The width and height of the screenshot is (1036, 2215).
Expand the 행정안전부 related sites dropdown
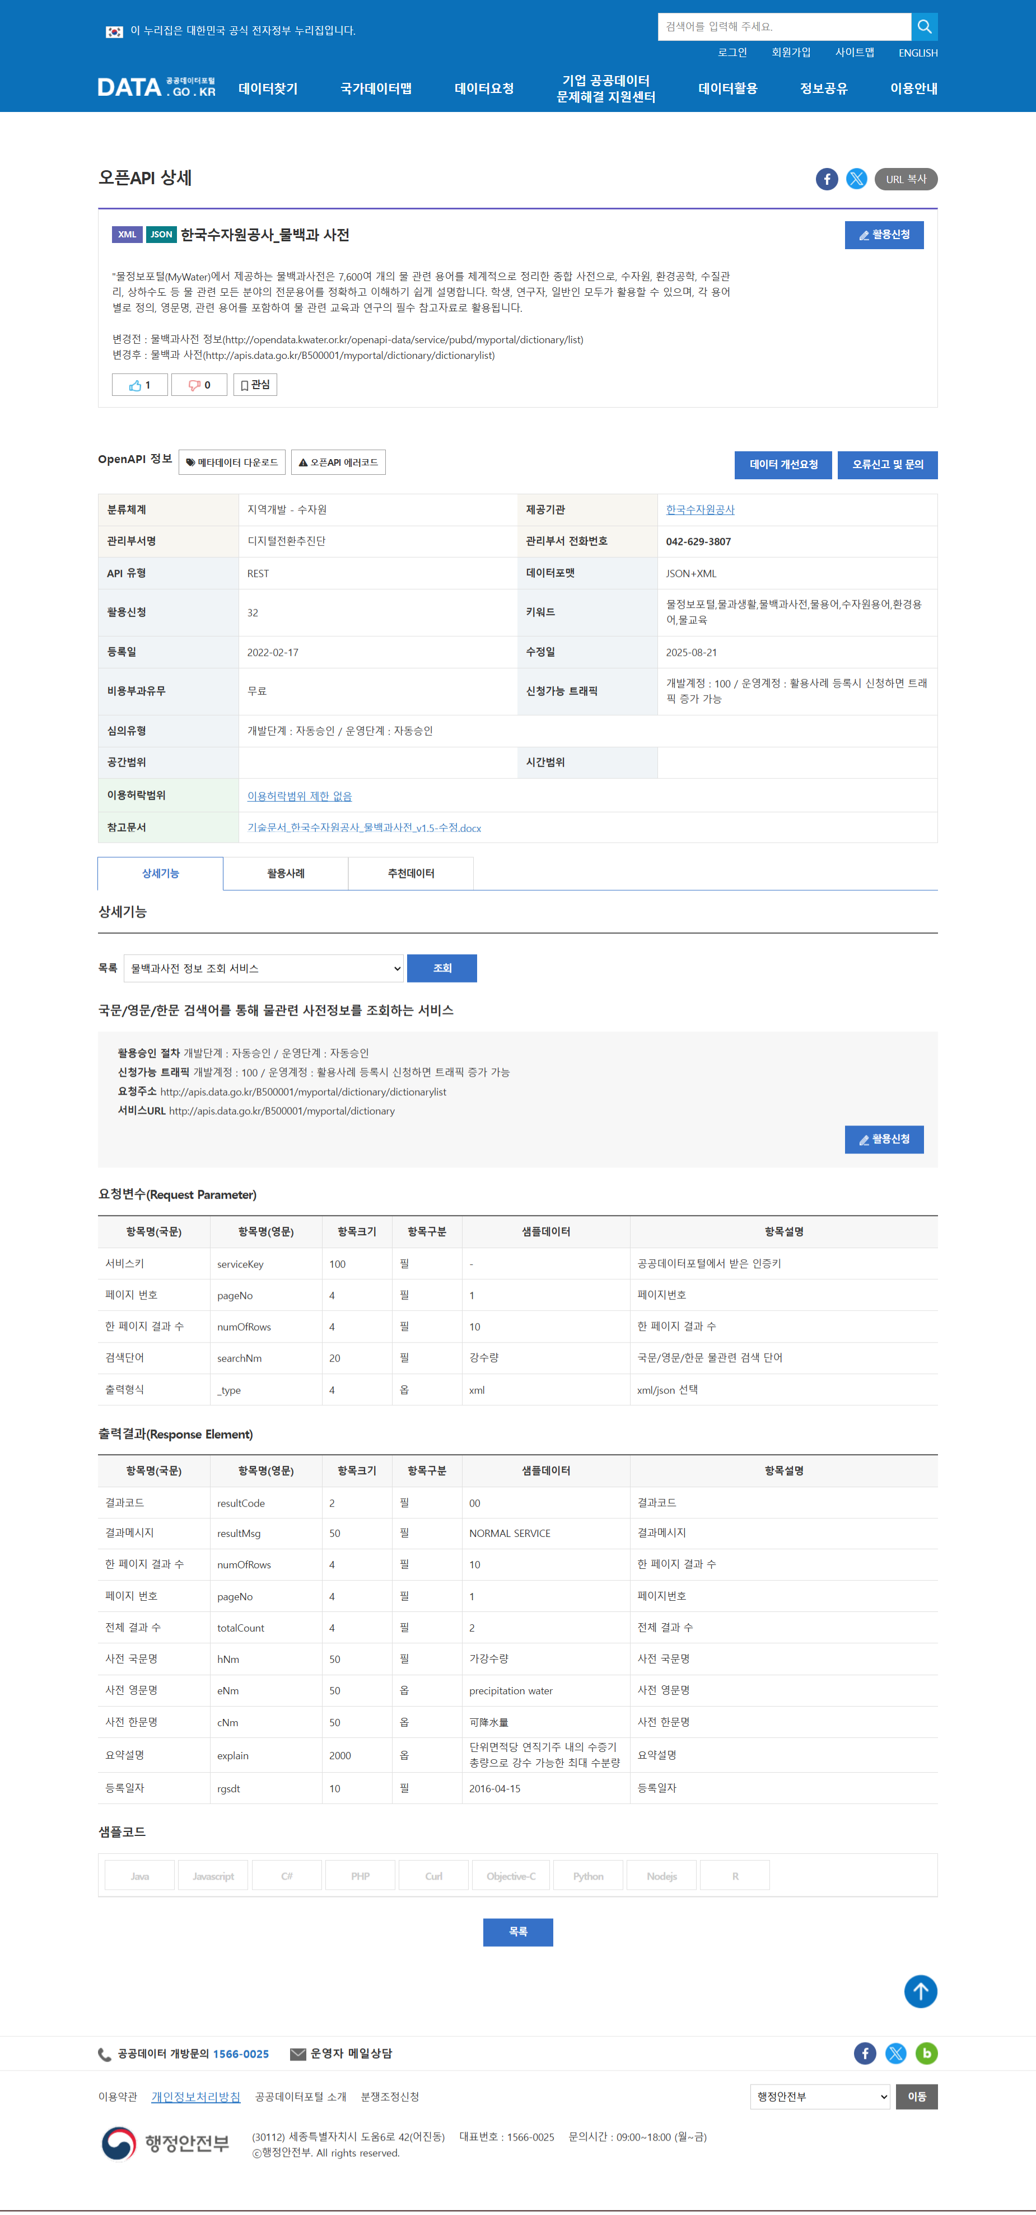[820, 2096]
